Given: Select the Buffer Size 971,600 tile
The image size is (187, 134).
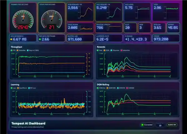Looking at the screenshot, I should click(x=80, y=38).
